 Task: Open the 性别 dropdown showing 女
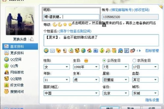[x=57, y=67]
